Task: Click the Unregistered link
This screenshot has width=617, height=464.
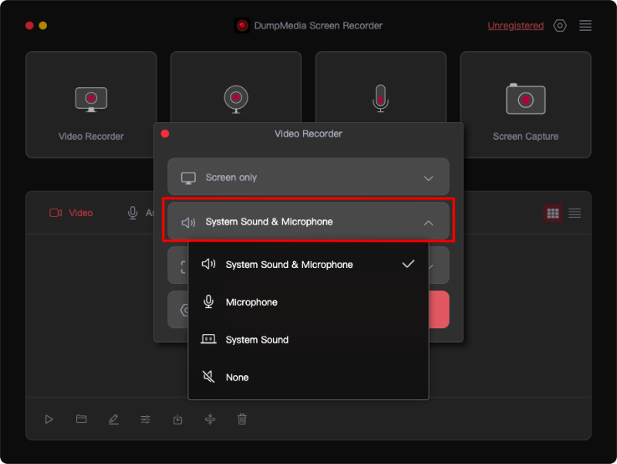Action: 515,25
